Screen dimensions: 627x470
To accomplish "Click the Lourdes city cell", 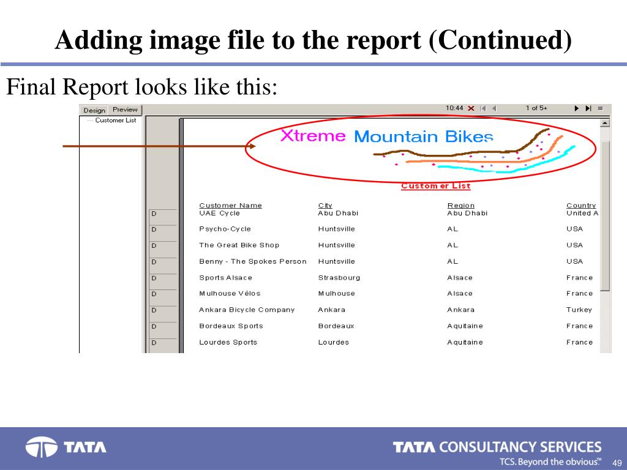I will click(x=334, y=343).
